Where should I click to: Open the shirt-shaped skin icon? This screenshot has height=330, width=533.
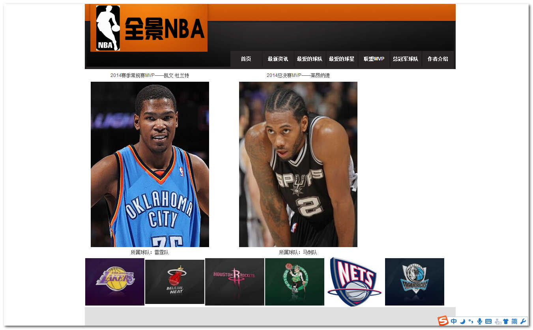pyautogui.click(x=506, y=321)
